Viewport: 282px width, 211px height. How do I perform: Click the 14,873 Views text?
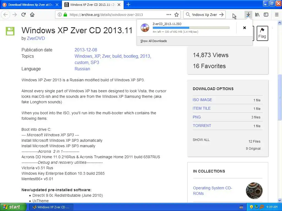211,55
